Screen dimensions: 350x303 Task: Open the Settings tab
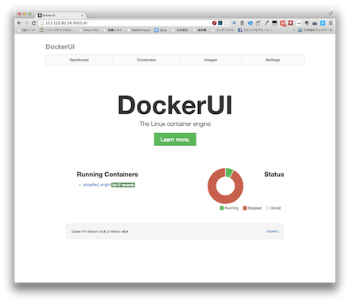(273, 60)
